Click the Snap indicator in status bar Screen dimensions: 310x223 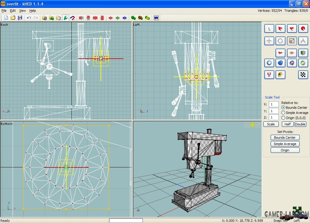[x=280, y=221]
